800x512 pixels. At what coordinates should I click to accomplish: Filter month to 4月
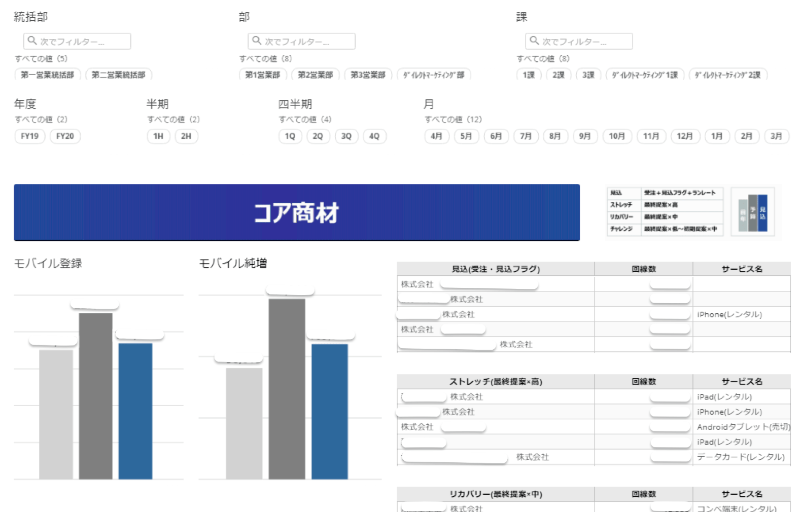tap(436, 136)
